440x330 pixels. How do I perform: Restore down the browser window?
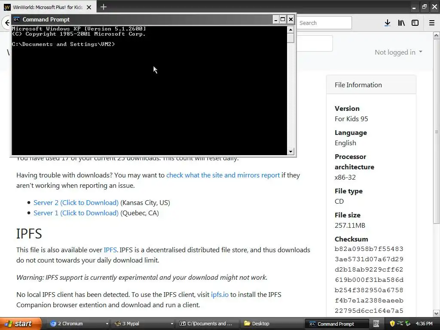point(424,7)
